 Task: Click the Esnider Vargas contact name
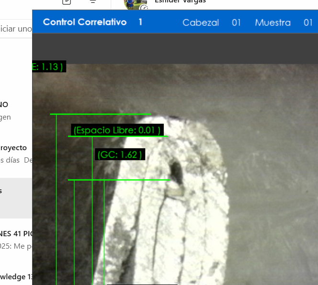[x=180, y=2]
